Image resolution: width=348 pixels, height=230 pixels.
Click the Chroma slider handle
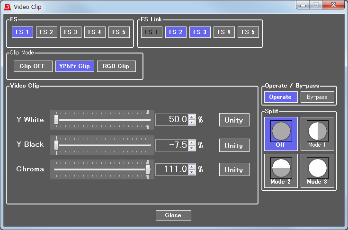coord(148,169)
